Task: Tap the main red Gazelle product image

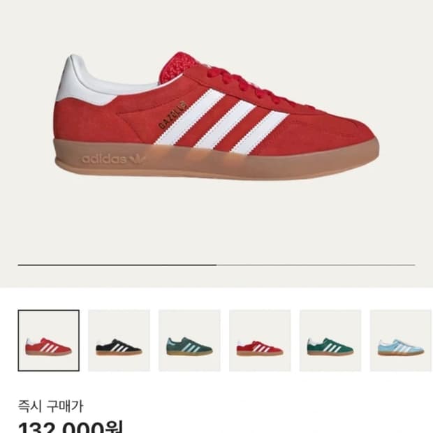Action: pos(216,116)
